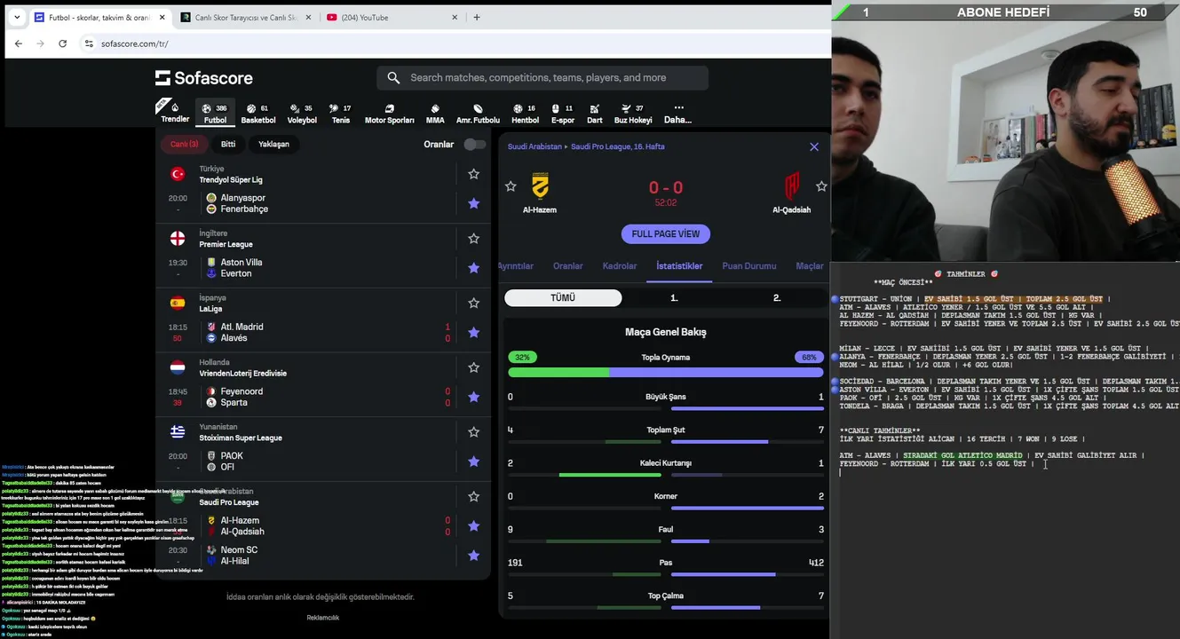The image size is (1180, 639).
Task: Open the Hentbol sport category
Action: (x=525, y=113)
